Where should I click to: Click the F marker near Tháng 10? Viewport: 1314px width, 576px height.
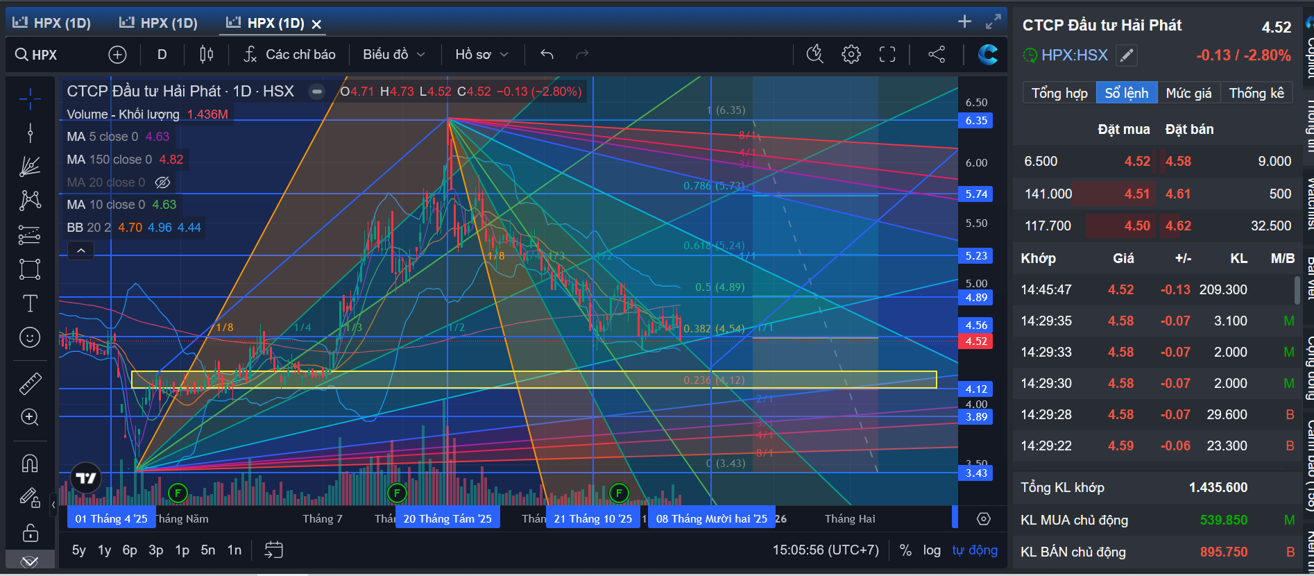coord(619,493)
